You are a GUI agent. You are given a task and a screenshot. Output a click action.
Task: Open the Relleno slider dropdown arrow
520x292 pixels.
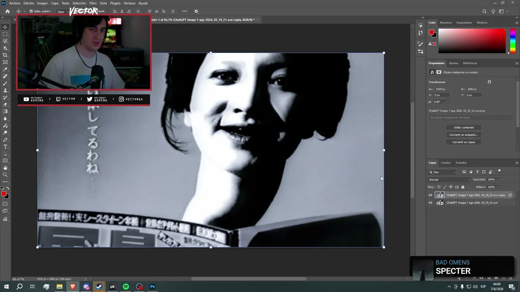498,187
